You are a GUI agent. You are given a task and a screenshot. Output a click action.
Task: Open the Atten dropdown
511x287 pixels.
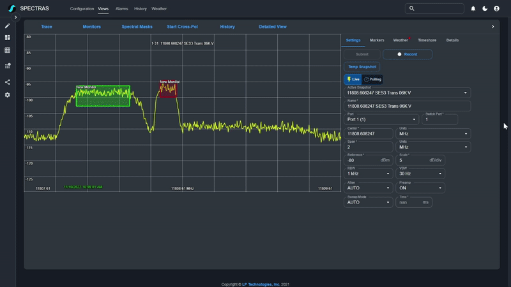[369, 188]
